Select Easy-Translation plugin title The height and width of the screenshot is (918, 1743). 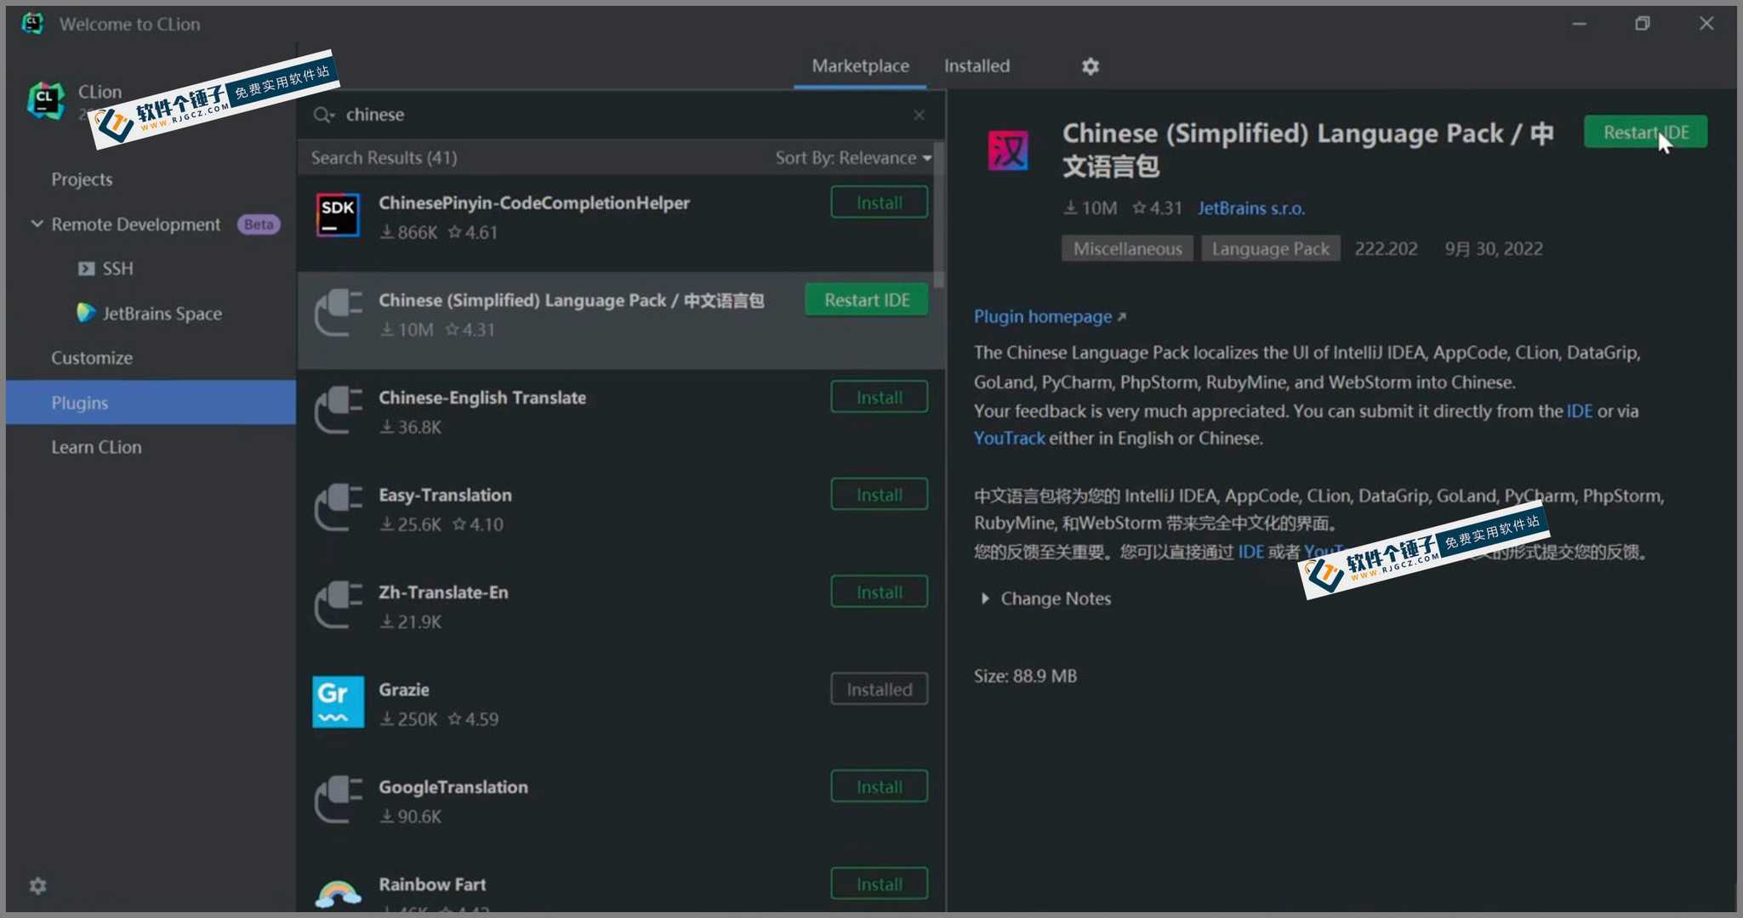(x=445, y=495)
